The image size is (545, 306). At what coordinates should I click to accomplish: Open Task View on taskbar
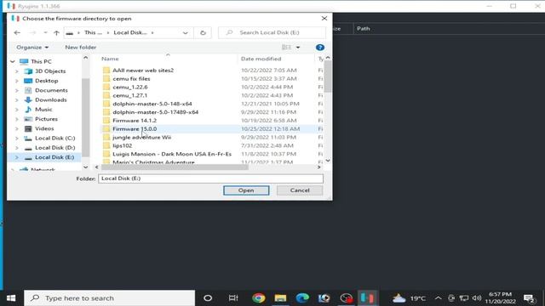pyautogui.click(x=233, y=298)
